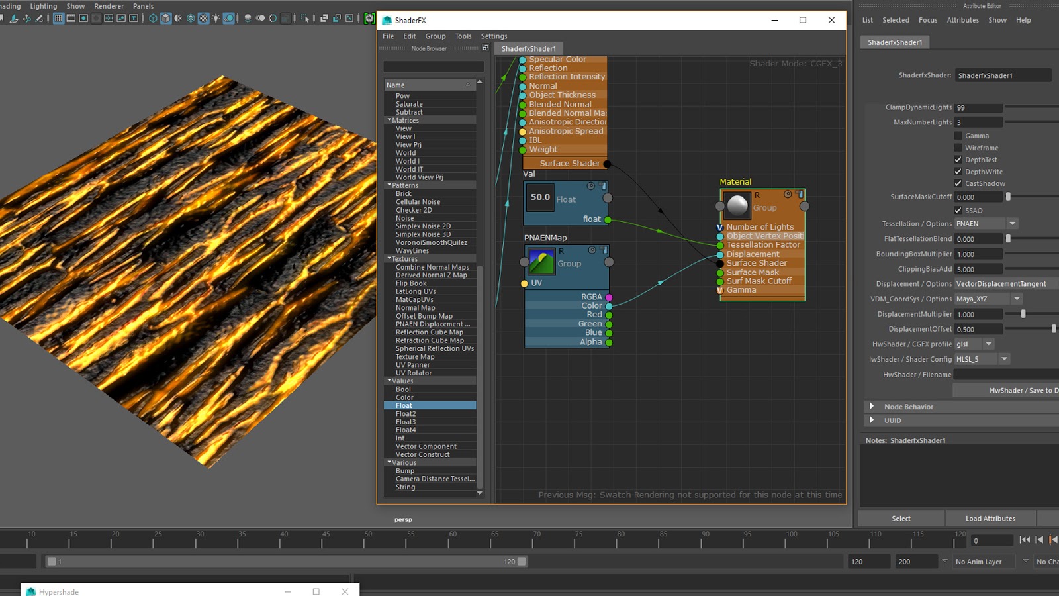Click pin icon on Float node
This screenshot has width=1059, height=596.
604,186
